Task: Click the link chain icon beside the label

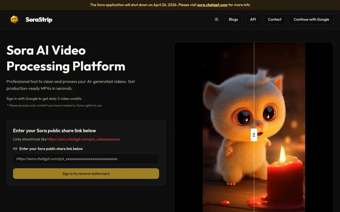Action: pos(15,149)
